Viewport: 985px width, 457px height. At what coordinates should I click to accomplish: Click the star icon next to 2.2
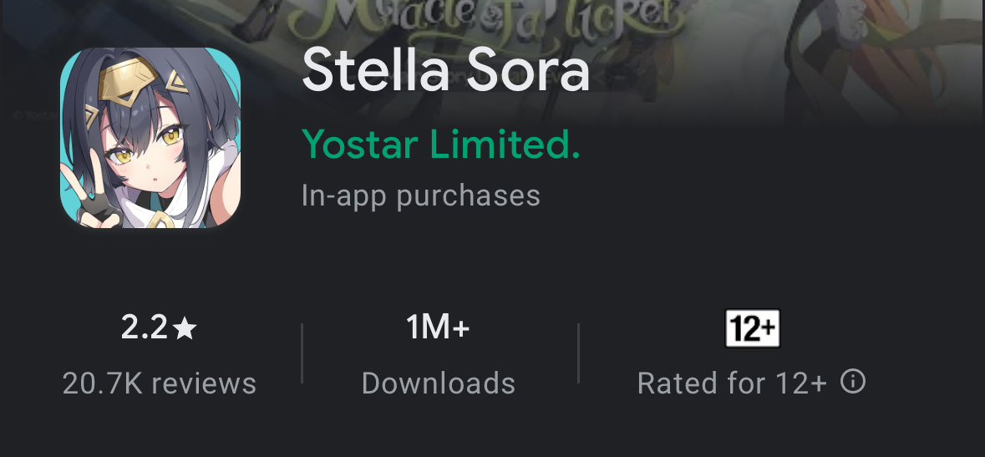point(185,329)
